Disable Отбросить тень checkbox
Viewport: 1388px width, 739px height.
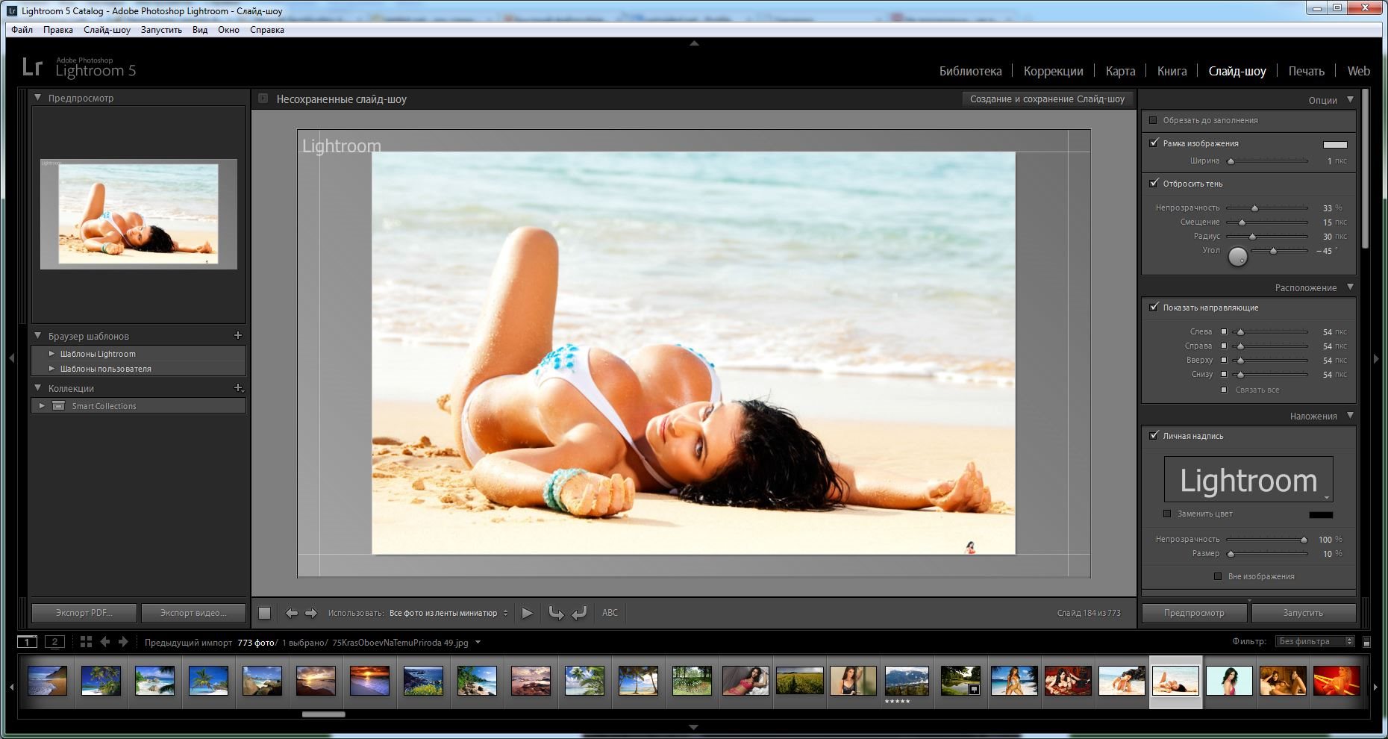pyautogui.click(x=1154, y=183)
